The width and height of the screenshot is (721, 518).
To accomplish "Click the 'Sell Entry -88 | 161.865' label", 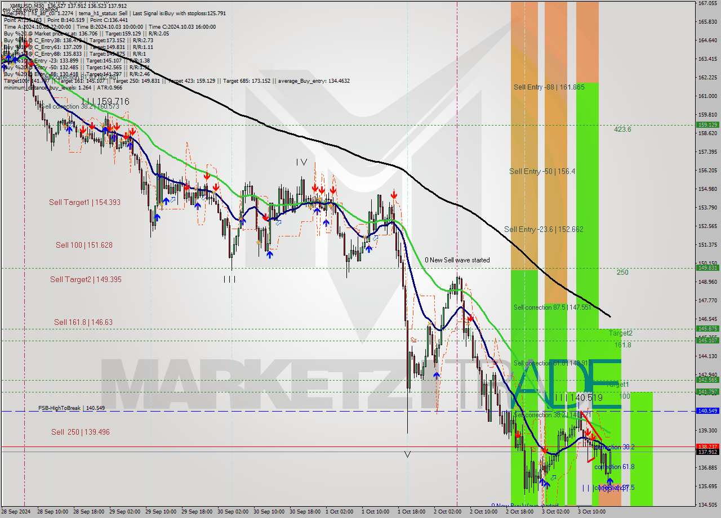I will pyautogui.click(x=549, y=87).
